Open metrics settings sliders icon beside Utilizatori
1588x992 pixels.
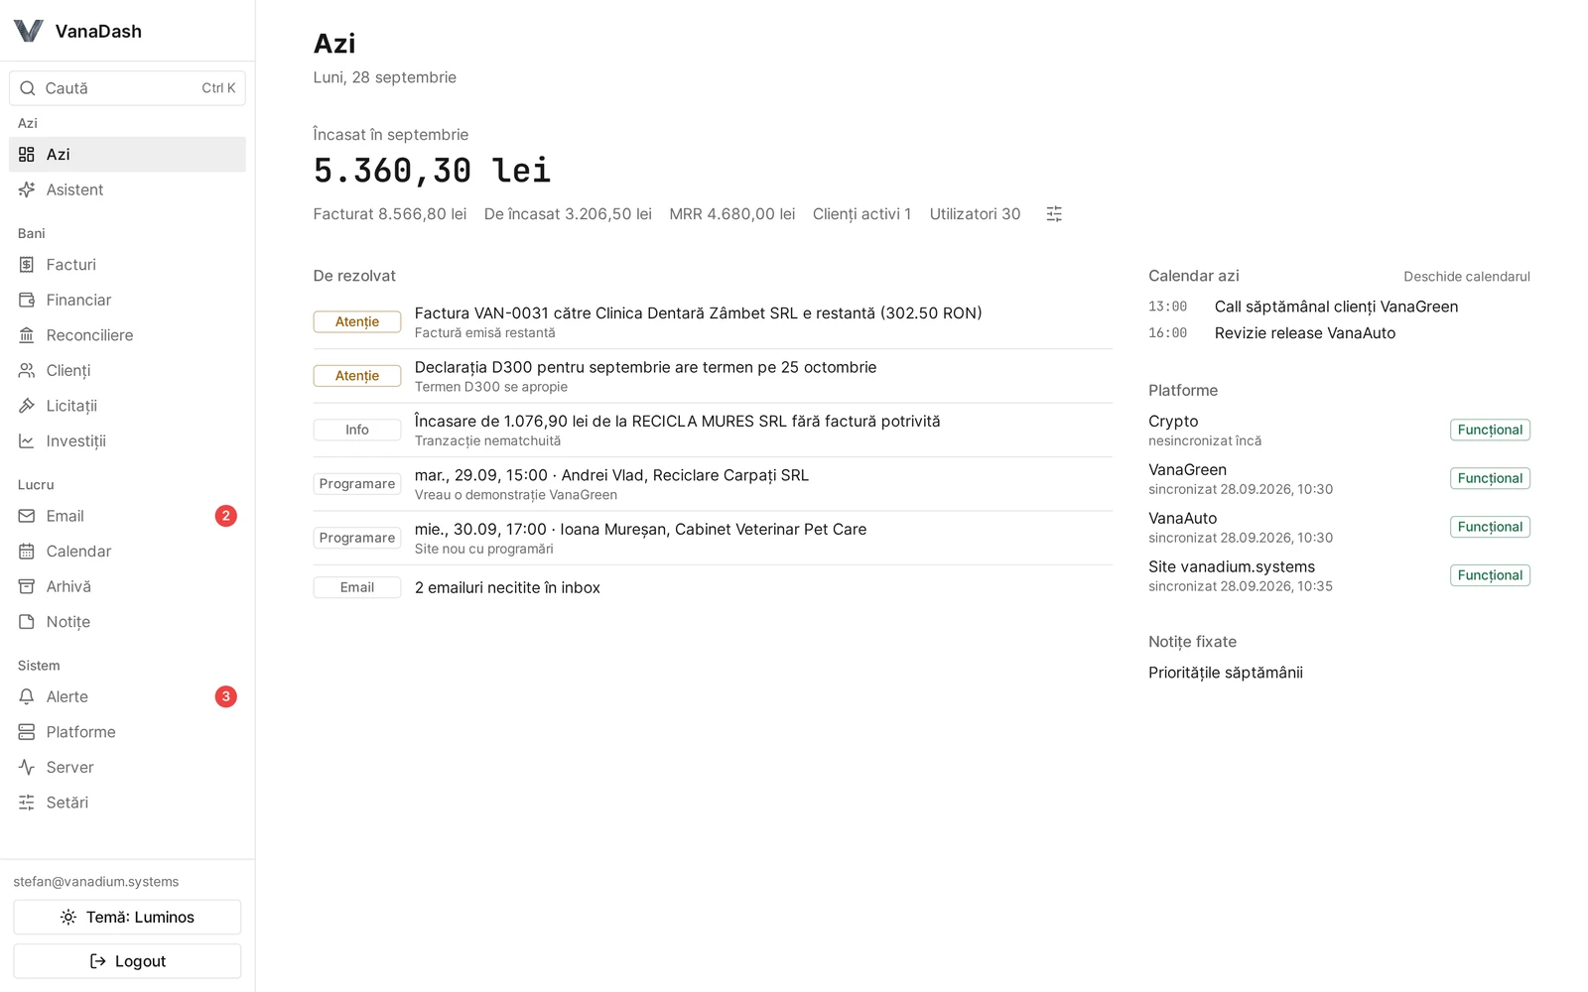coord(1054,214)
